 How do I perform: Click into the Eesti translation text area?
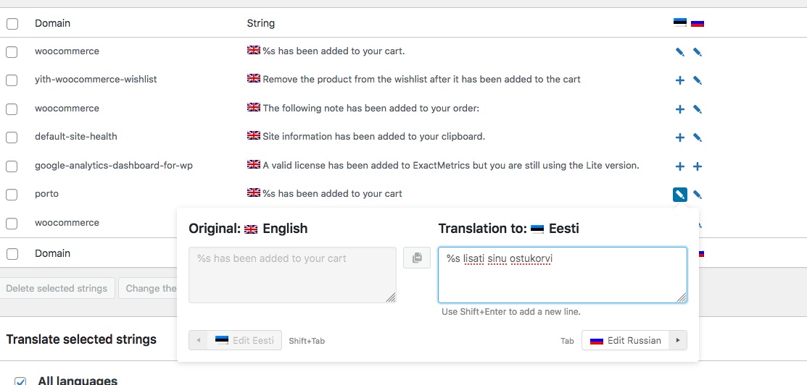coord(563,275)
